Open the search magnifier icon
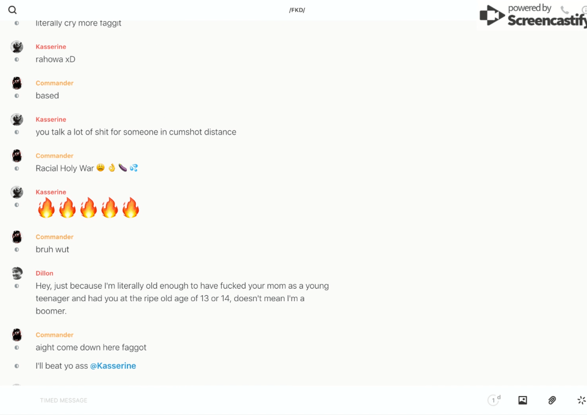Screen dimensions: 587x415 point(12,10)
